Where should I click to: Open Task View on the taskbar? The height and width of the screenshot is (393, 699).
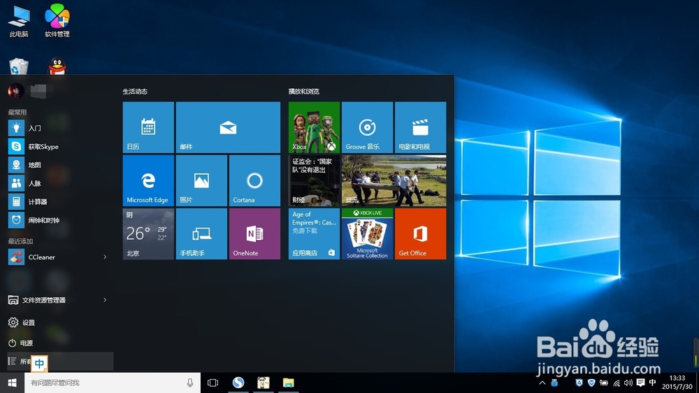click(x=213, y=383)
